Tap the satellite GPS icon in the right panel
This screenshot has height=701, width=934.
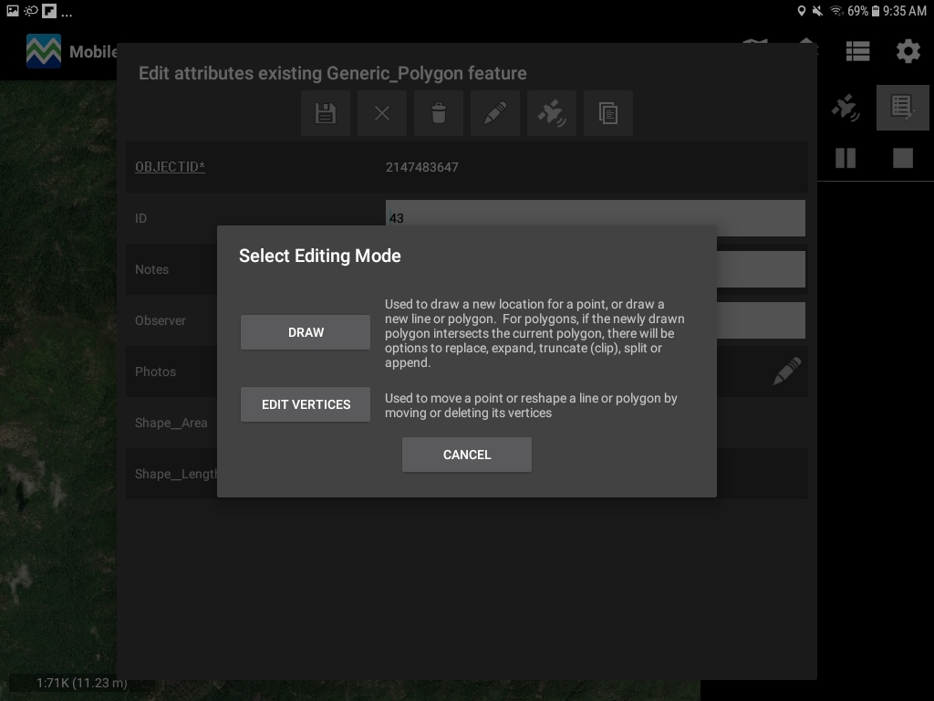tap(846, 109)
